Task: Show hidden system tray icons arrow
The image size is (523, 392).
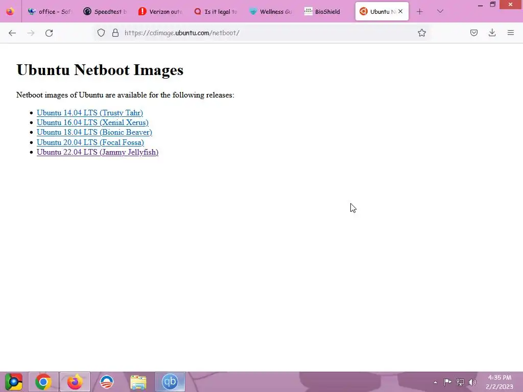Action: click(435, 382)
